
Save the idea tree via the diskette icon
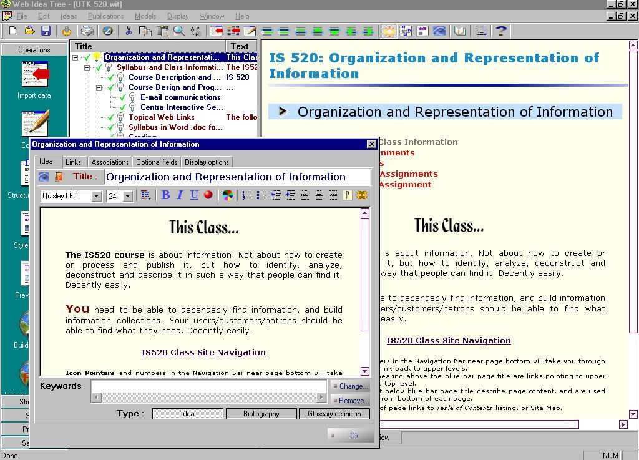46,30
